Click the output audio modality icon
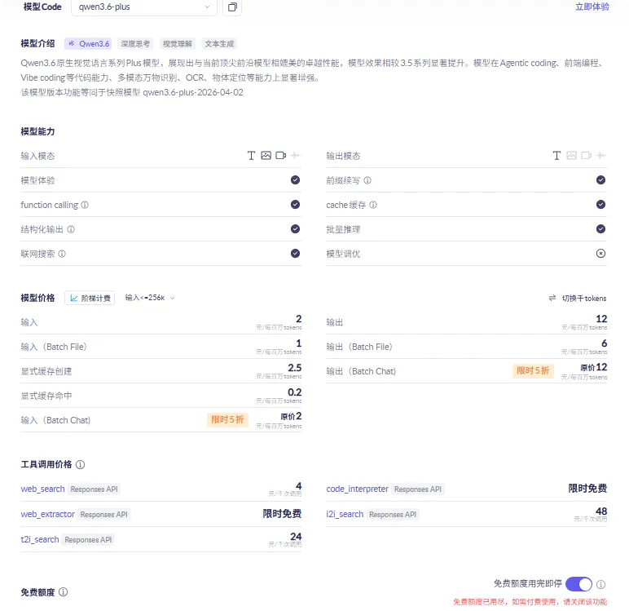The width and height of the screenshot is (629, 611). (x=601, y=156)
